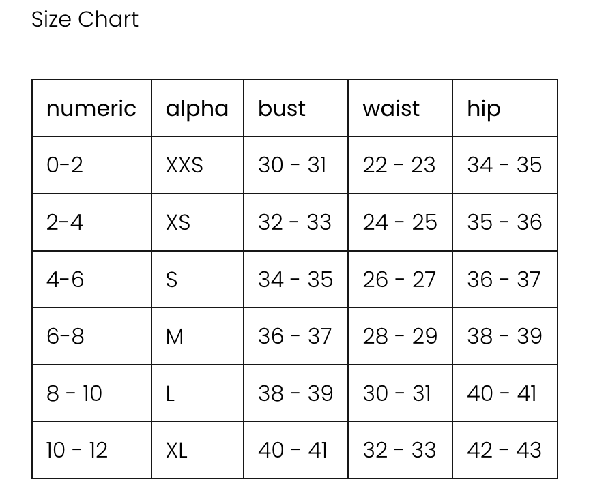Select the XL size cell
This screenshot has width=591, height=495.
tap(177, 450)
